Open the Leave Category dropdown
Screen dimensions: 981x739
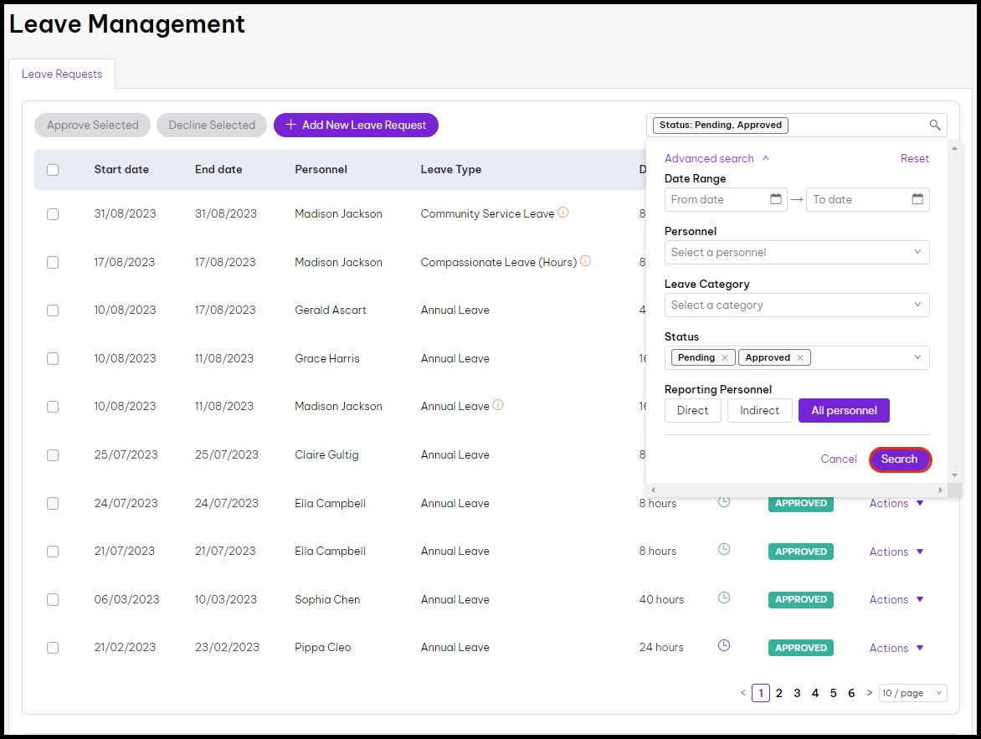[x=796, y=305]
